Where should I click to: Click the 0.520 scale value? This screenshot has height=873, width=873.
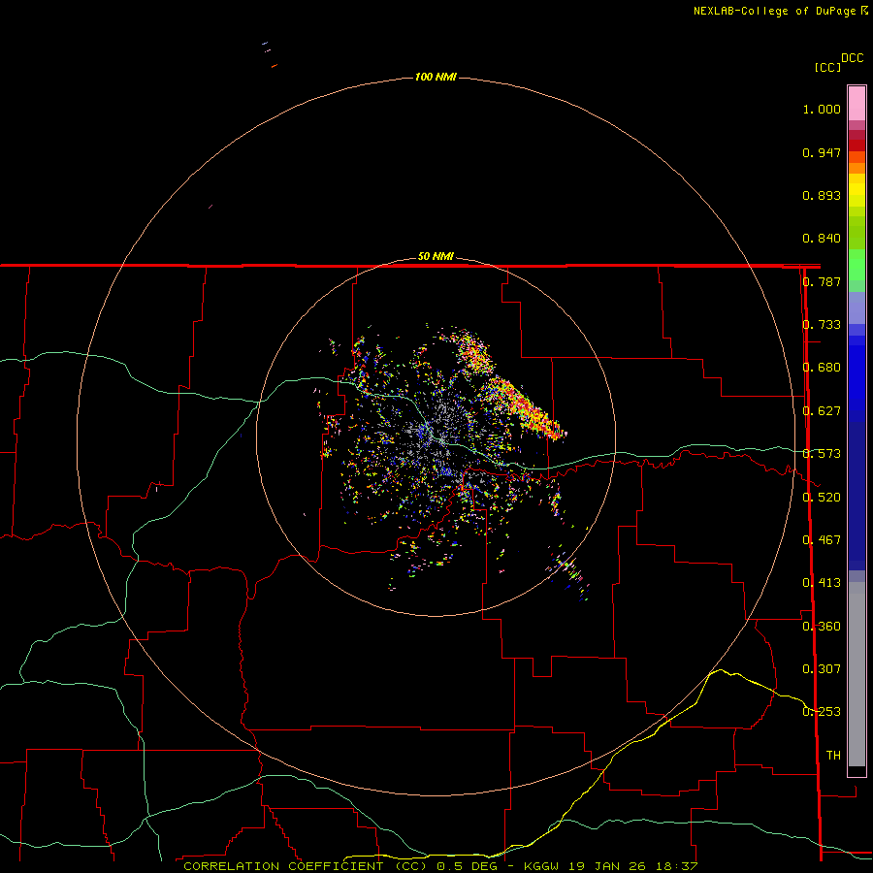tap(822, 498)
